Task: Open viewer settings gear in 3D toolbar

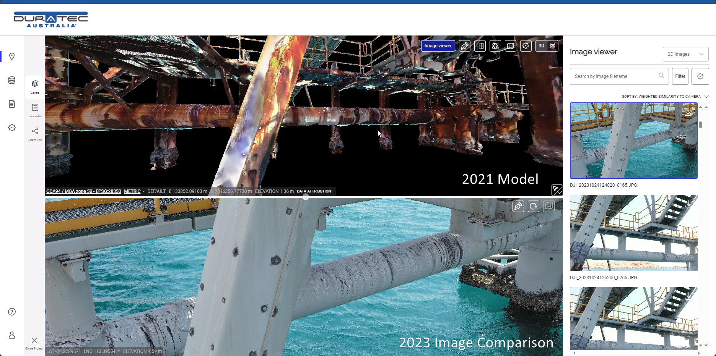Action: pos(526,46)
